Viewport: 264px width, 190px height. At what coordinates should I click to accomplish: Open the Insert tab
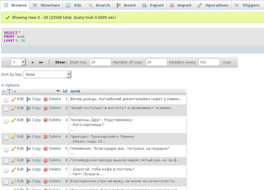(126, 5)
